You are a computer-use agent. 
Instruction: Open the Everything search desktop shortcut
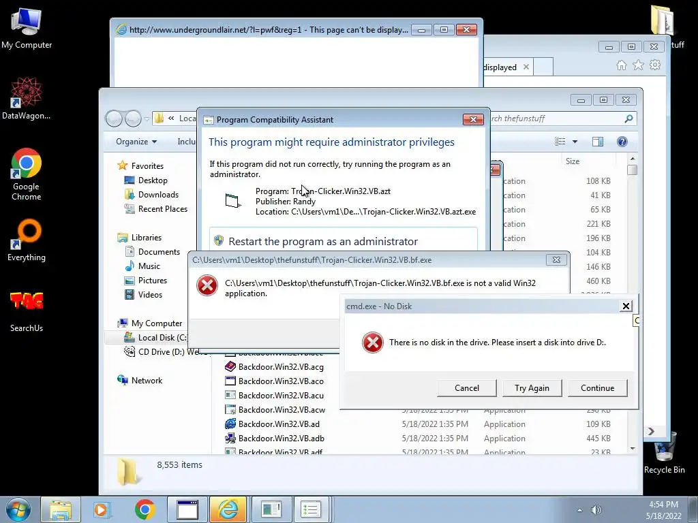coord(27,240)
